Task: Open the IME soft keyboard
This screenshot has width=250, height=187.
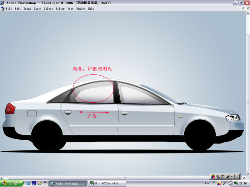Action: (x=237, y=176)
